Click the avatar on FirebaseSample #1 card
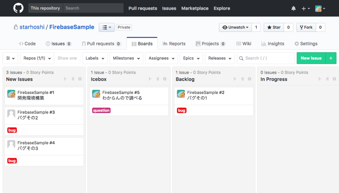Image resolution: width=339 pixels, height=193 pixels. 11,94
